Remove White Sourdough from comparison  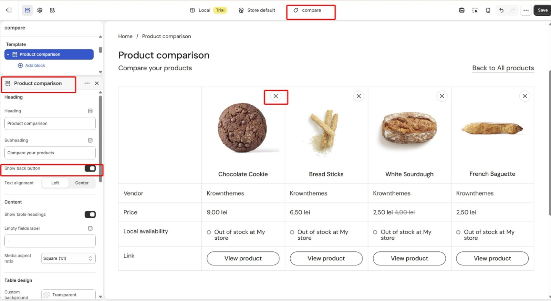[442, 96]
